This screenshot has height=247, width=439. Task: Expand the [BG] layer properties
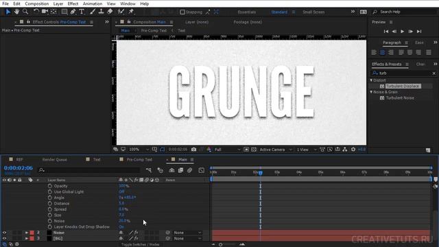click(27, 239)
